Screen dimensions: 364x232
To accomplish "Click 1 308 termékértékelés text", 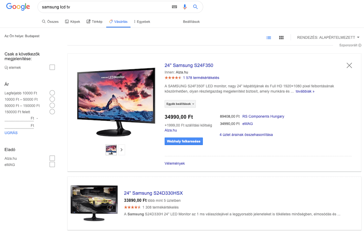I will (x=160, y=208).
